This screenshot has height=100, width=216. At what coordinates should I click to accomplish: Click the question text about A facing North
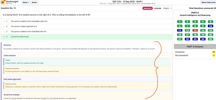(x=47, y=15)
